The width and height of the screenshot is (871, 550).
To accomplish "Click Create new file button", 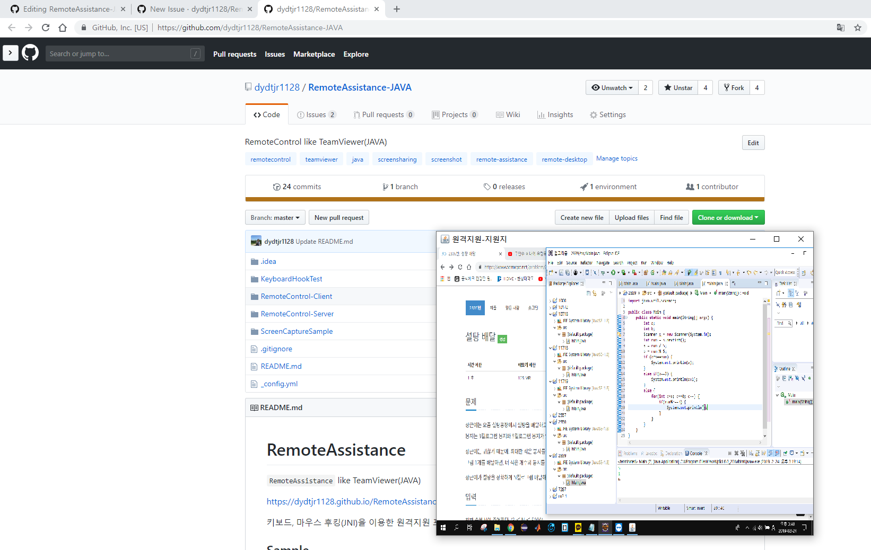I will click(582, 217).
